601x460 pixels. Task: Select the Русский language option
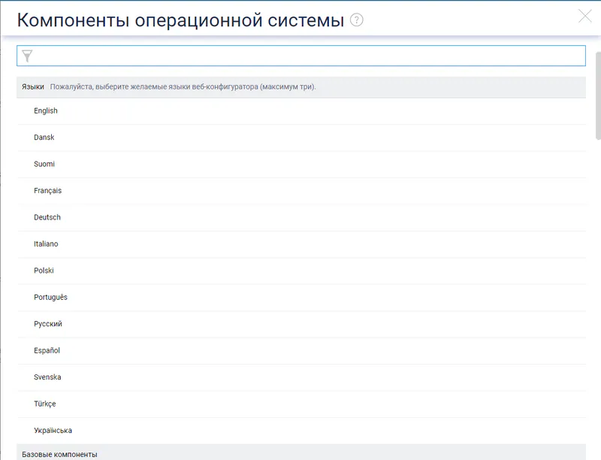301,324
